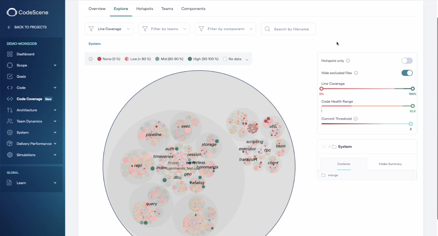Click the Goals checkbox icon
438x236 pixels.
pyautogui.click(x=10, y=76)
